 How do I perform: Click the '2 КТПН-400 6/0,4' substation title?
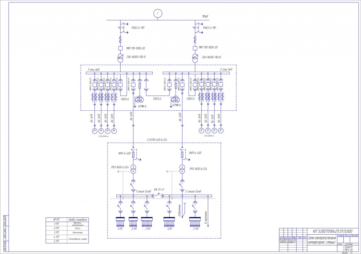(x=157, y=139)
